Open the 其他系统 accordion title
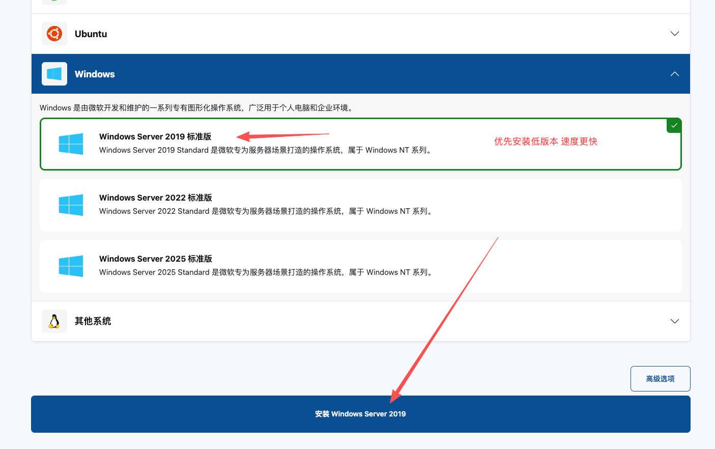 tap(93, 321)
